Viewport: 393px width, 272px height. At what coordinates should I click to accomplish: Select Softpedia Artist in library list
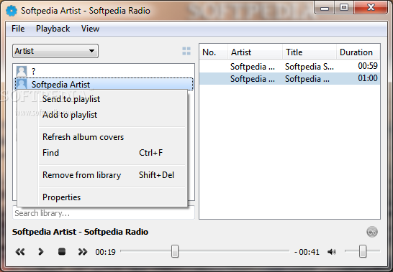click(x=104, y=84)
